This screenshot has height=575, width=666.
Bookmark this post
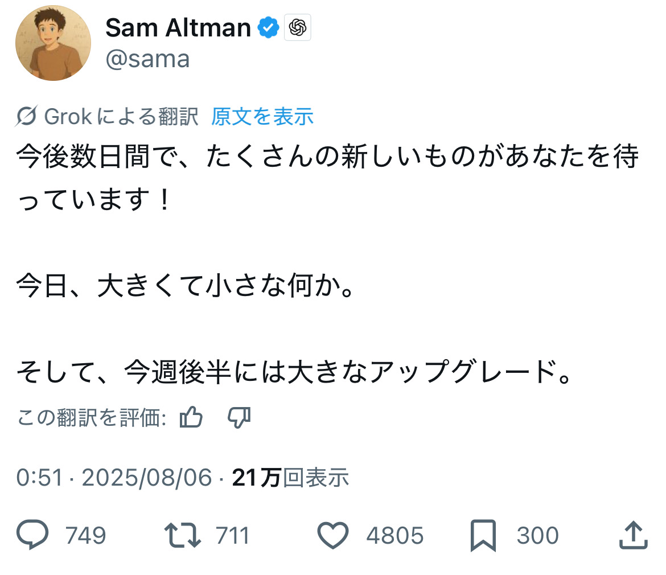[483, 535]
